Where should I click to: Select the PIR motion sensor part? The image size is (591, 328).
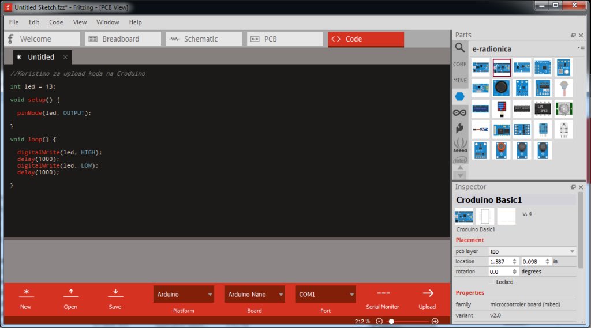[x=563, y=109]
